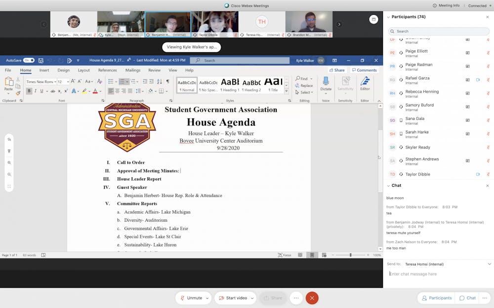This screenshot has height=308, width=494.
Task: Open the Send to recipient dropdown
Action: [x=489, y=264]
